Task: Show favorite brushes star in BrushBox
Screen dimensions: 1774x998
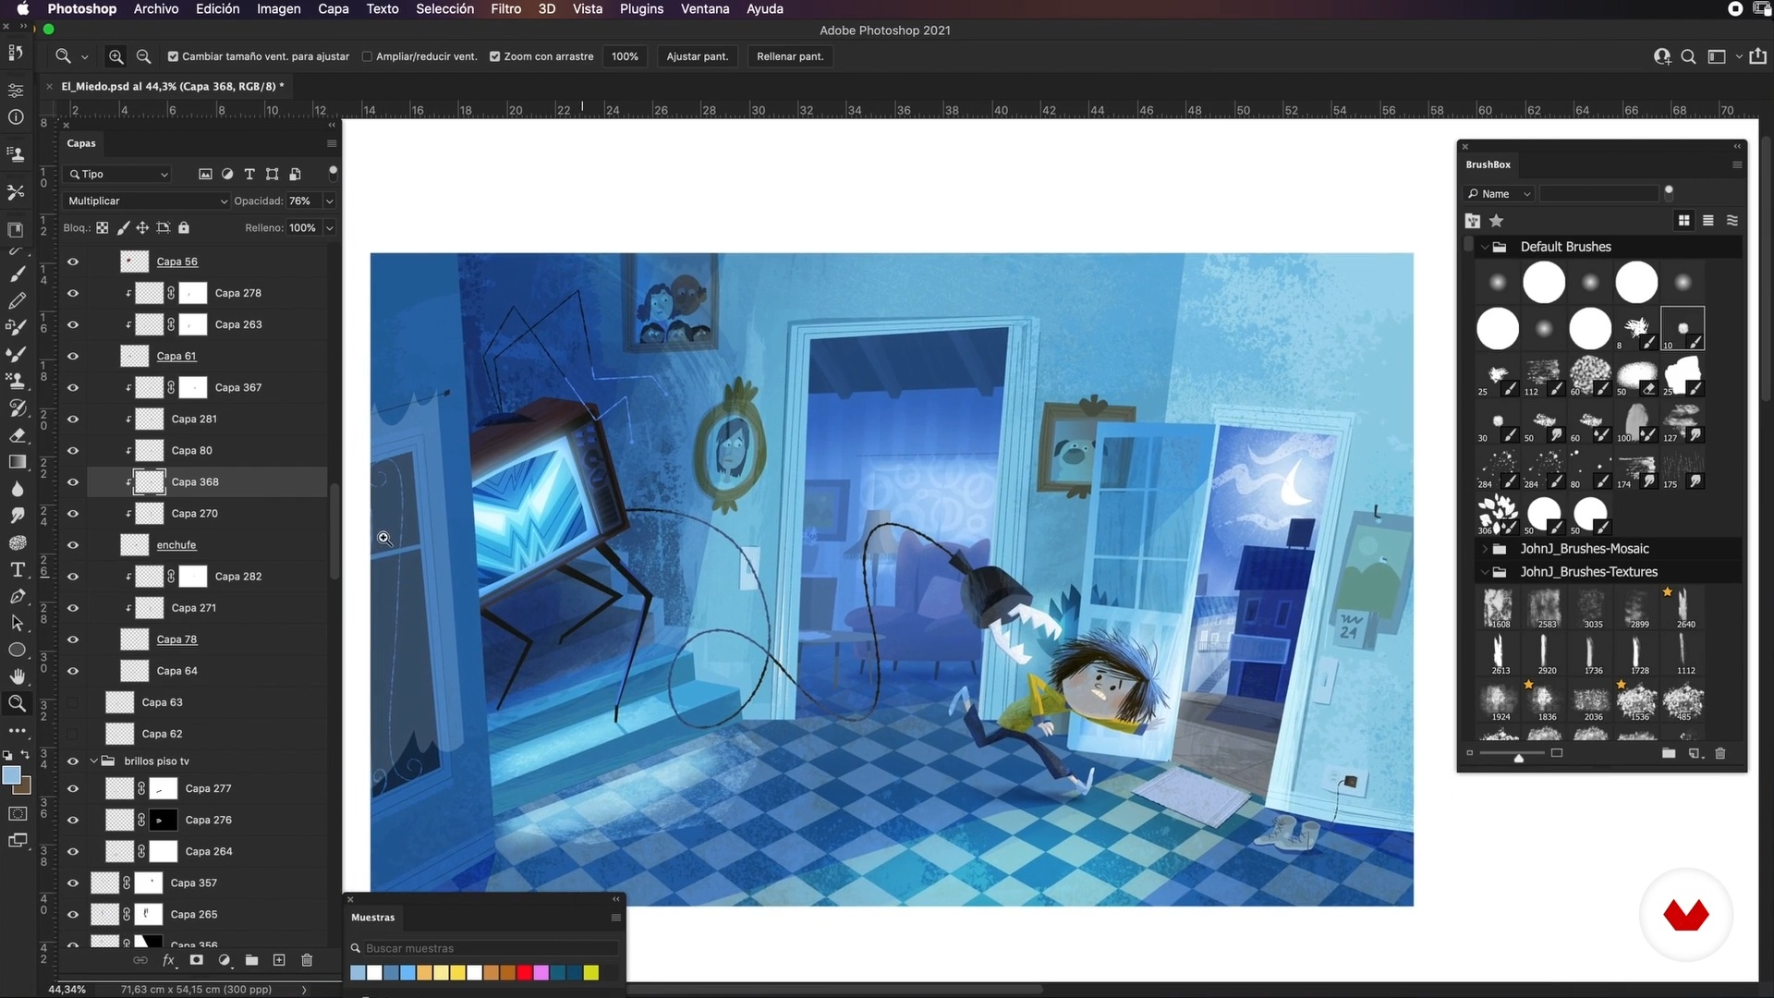Action: [x=1497, y=221]
